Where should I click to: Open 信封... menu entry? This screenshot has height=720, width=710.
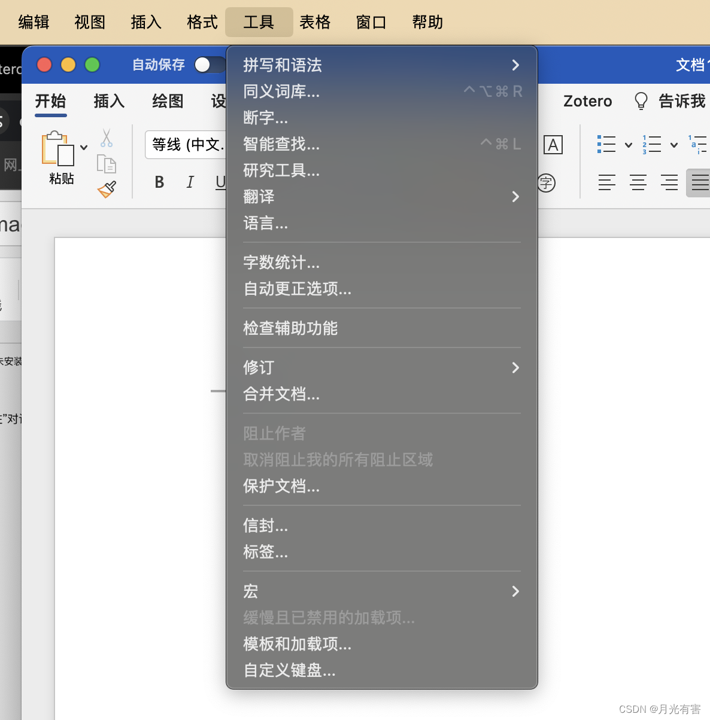tap(382, 526)
